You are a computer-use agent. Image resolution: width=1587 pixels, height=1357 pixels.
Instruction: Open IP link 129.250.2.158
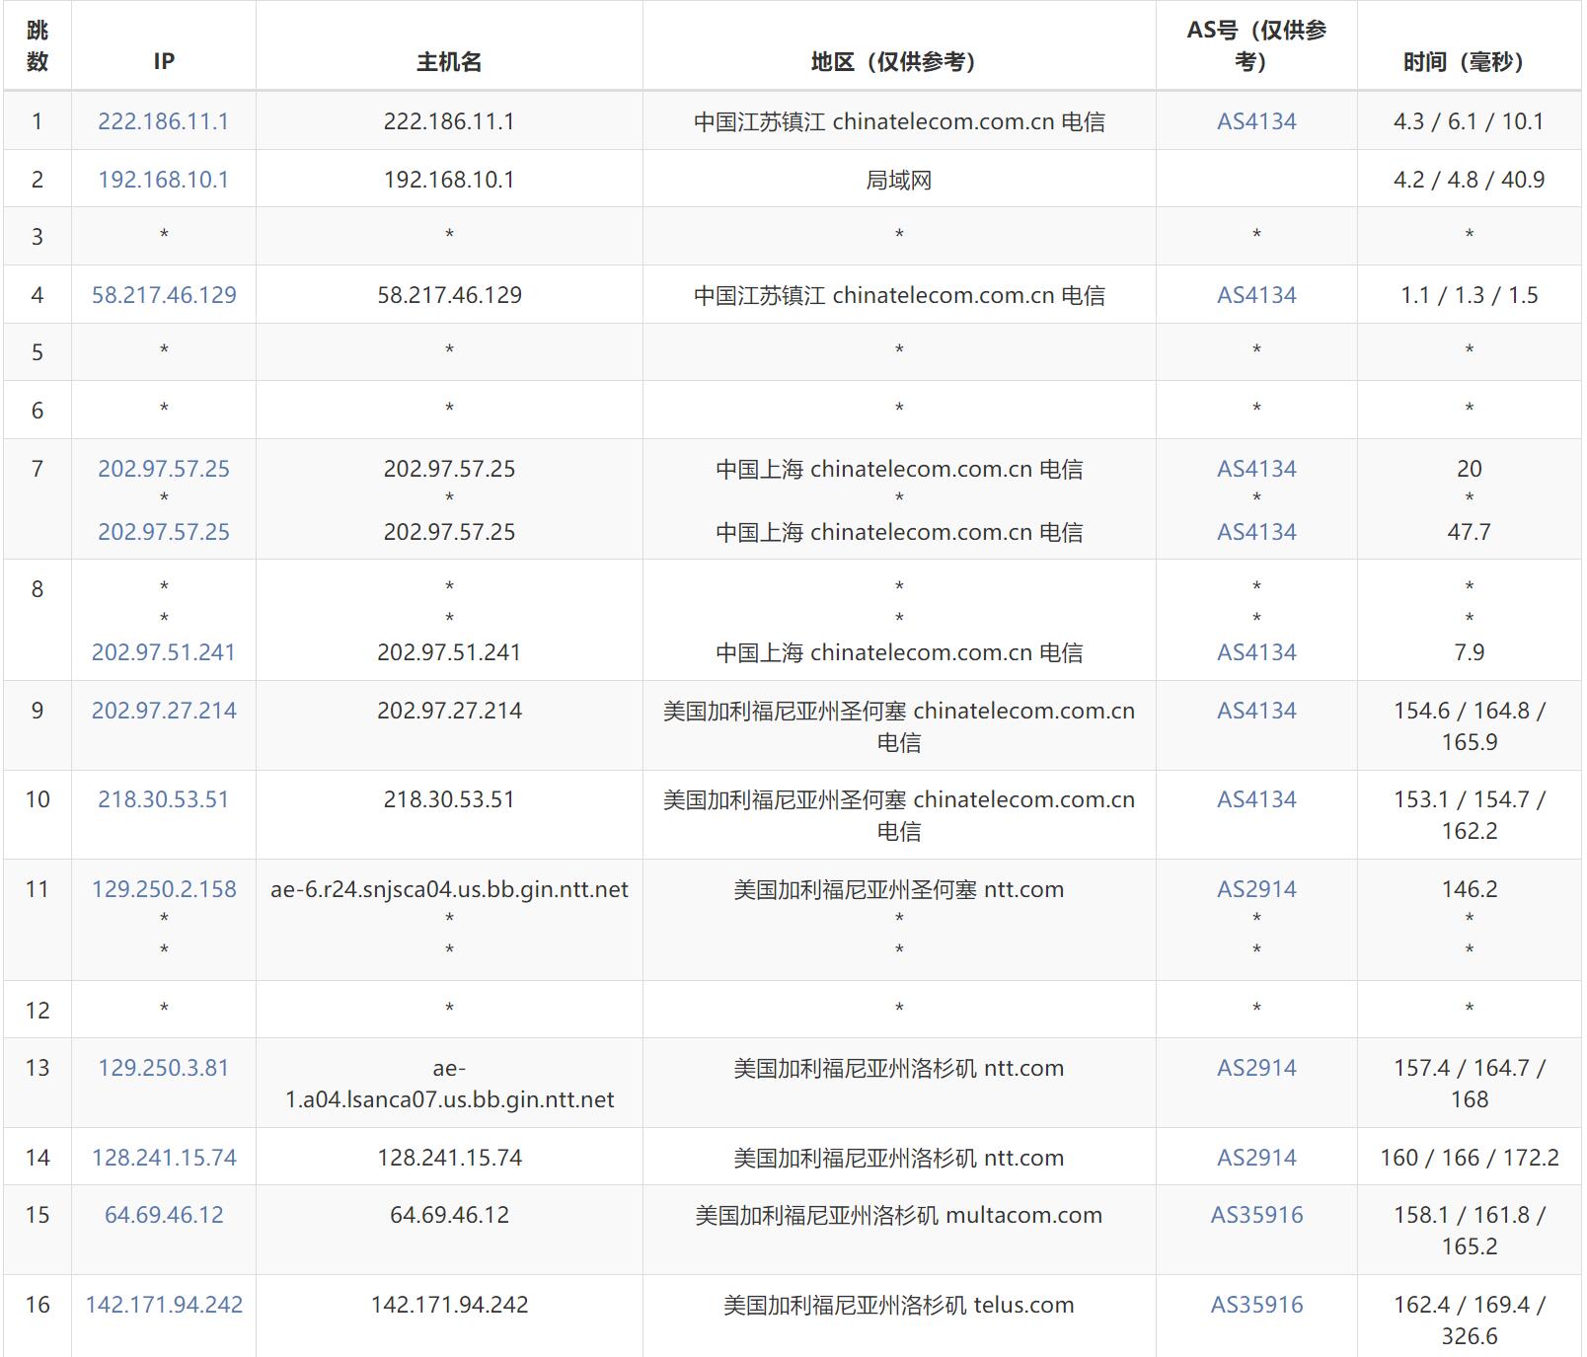tap(164, 889)
